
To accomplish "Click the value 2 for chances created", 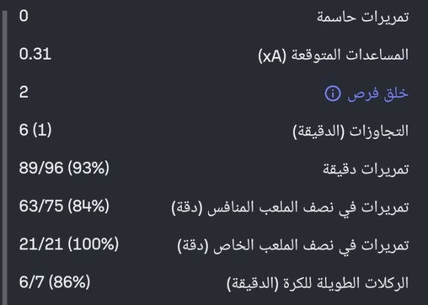I will tap(24, 92).
